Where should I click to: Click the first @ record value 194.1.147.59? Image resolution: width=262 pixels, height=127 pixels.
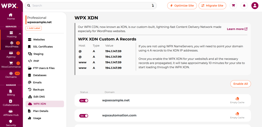pyautogui.click(x=113, y=51)
